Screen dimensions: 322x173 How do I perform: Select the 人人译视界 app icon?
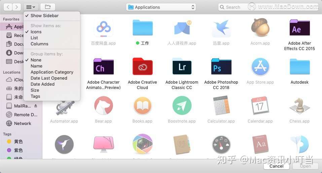tap(182, 28)
